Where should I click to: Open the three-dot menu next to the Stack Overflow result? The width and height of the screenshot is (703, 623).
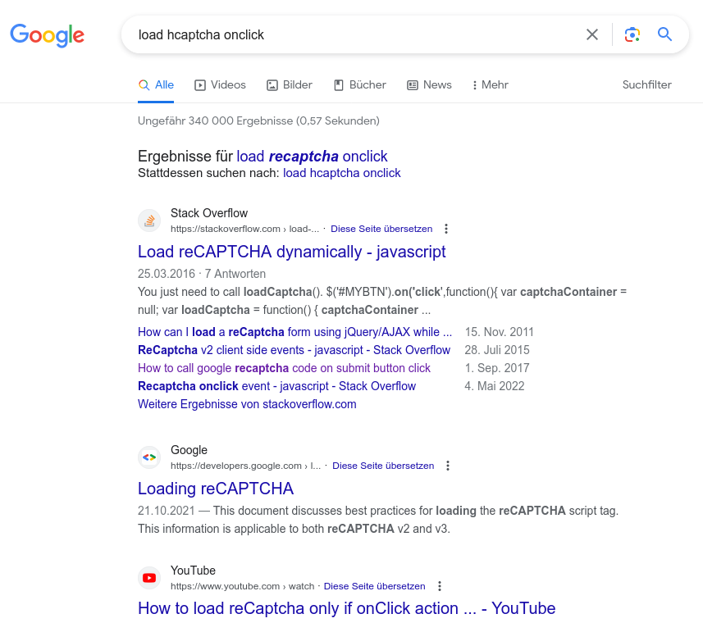tap(445, 229)
